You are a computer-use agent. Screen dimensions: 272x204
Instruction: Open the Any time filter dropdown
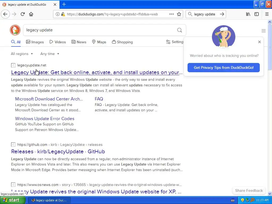click(50, 54)
